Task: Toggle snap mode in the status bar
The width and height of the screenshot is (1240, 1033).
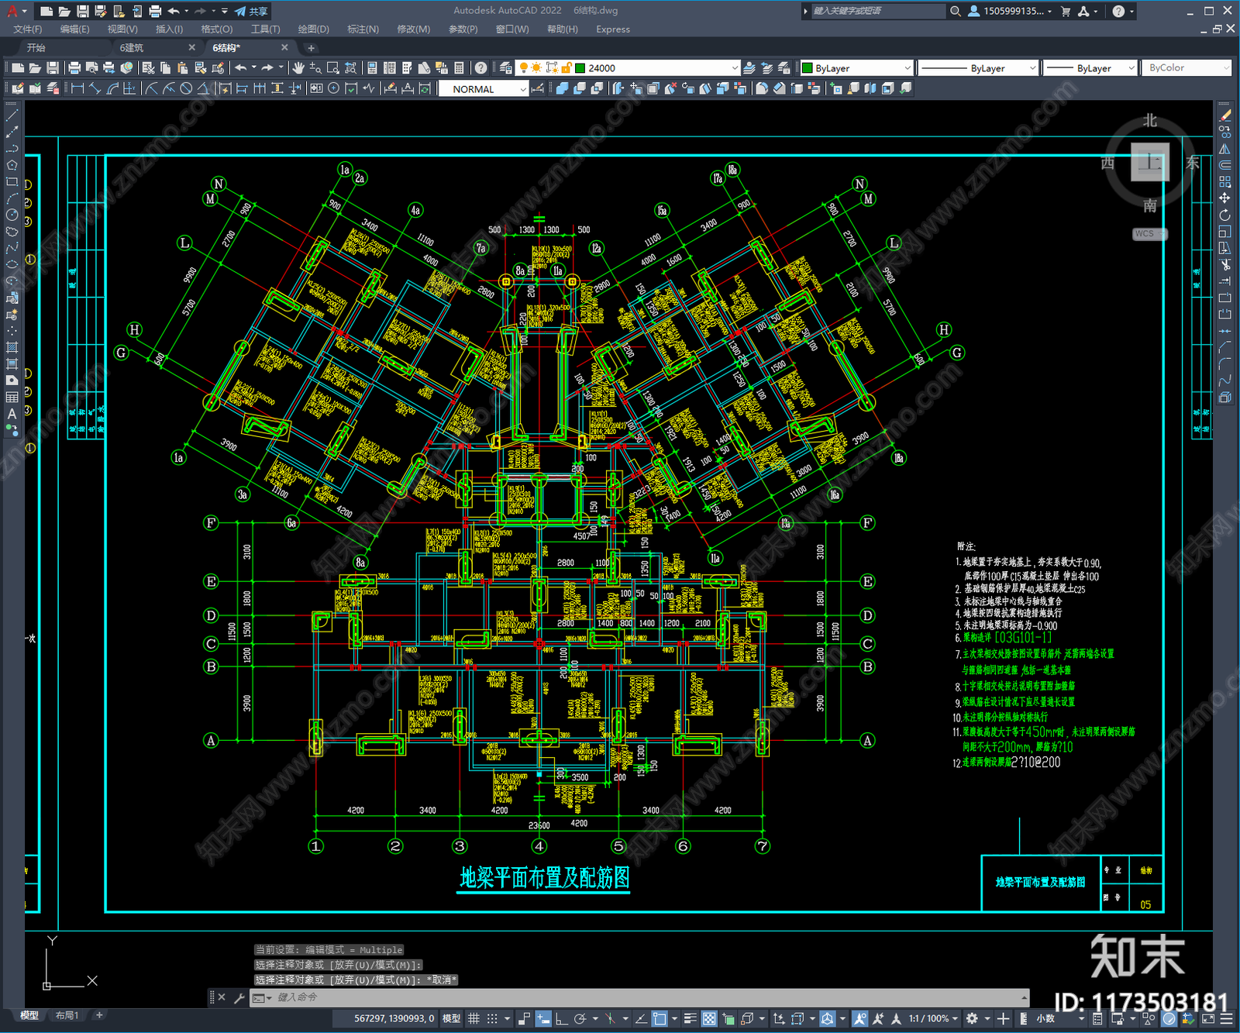Action: coord(492,1019)
